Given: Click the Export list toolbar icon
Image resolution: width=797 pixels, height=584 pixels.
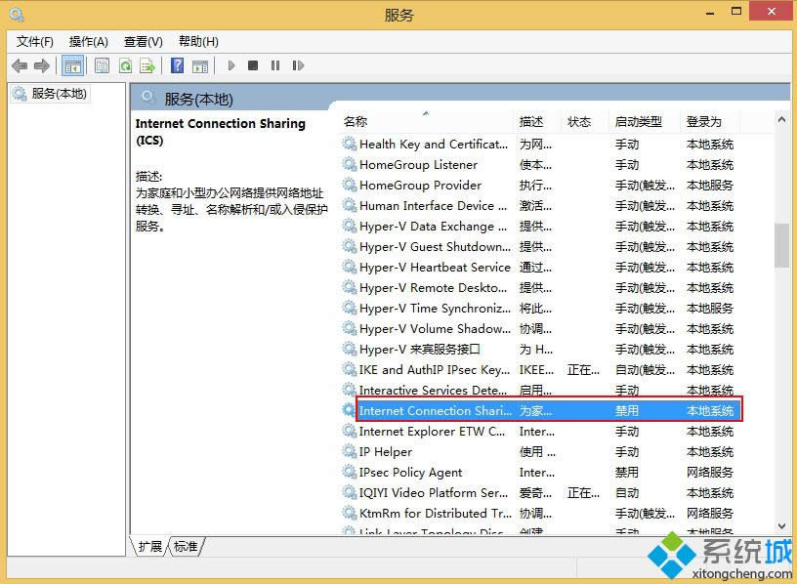Looking at the screenshot, I should [x=147, y=65].
